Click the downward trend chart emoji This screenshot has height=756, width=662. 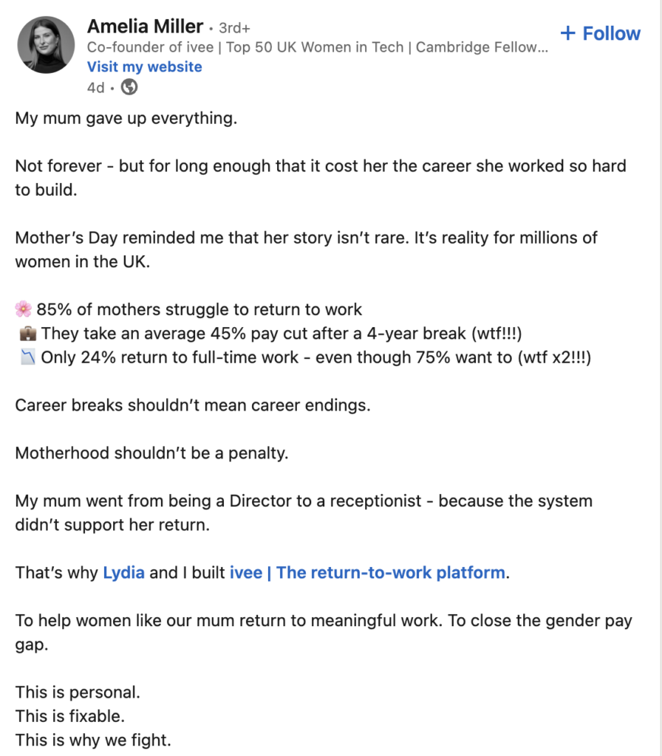click(24, 357)
